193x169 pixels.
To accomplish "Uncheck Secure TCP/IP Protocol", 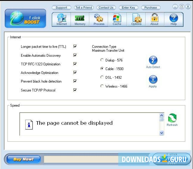I will click(x=75, y=90).
